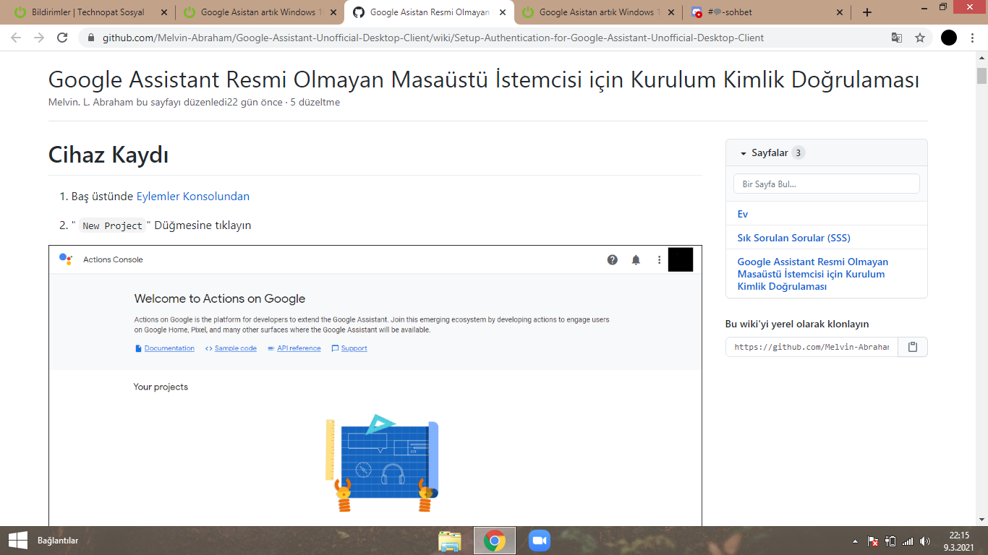
Task: Close the #-sohbet tab
Action: (x=840, y=12)
